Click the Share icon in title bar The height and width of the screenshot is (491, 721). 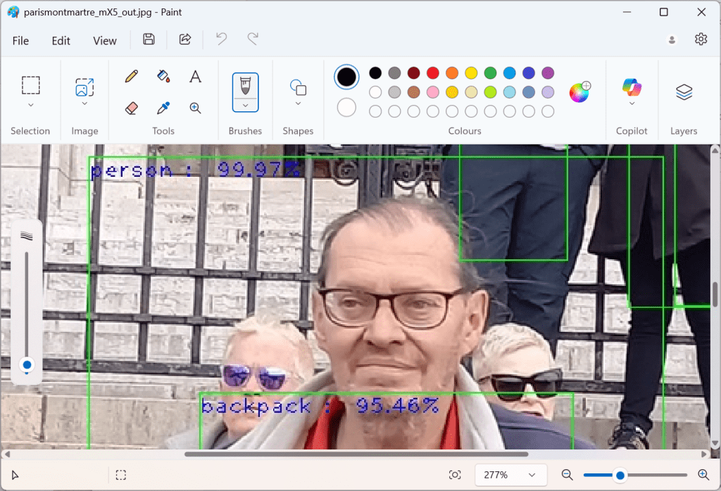(x=185, y=39)
